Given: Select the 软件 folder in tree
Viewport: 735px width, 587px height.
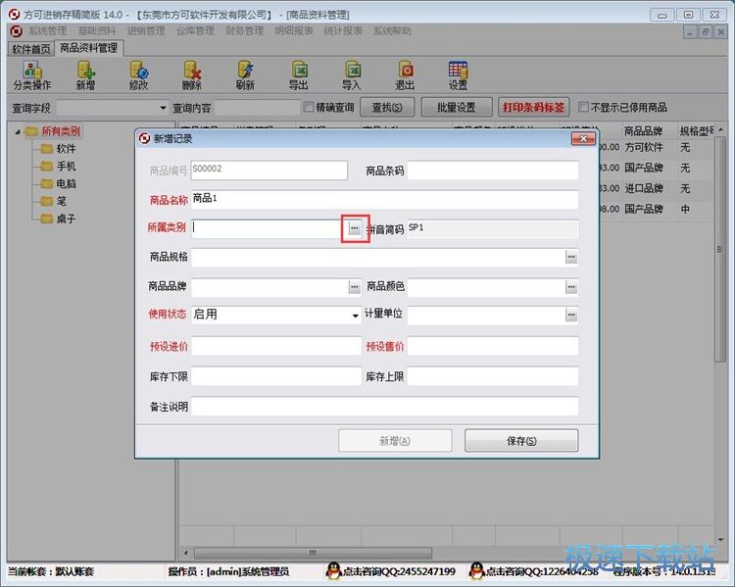Looking at the screenshot, I should tap(58, 149).
